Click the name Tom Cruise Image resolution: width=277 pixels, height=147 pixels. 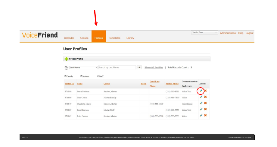tap(82, 98)
